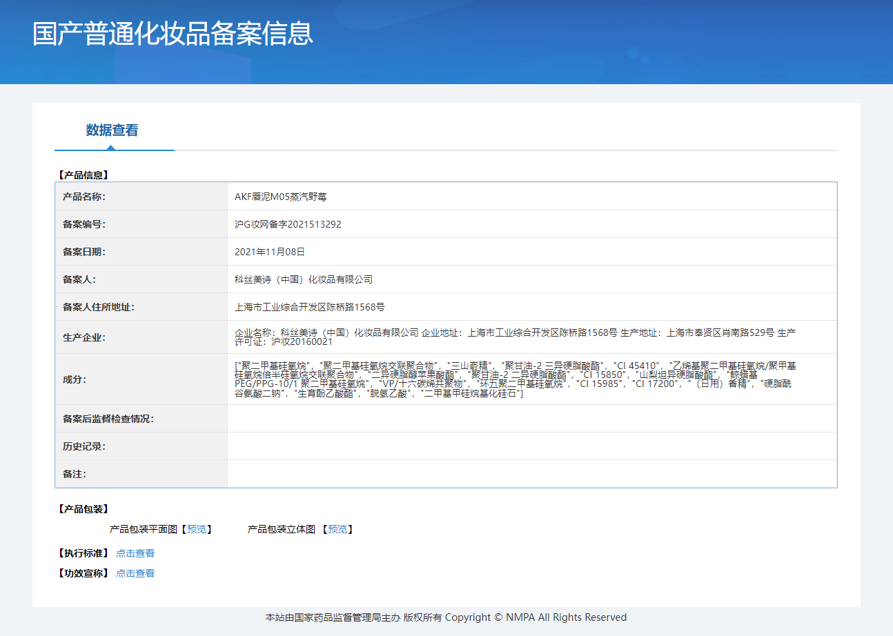Click the 生产企业 details text
Image resolution: width=893 pixels, height=636 pixels.
pos(515,337)
